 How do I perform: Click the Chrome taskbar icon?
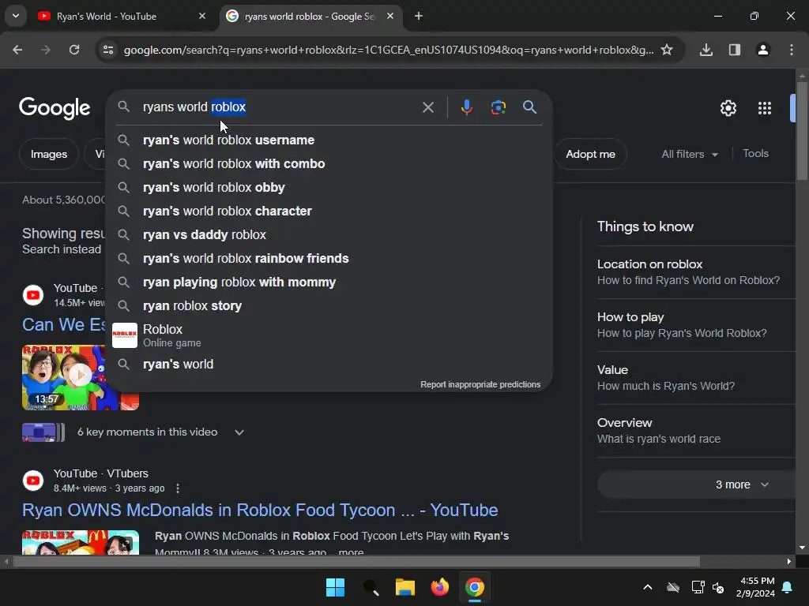(475, 587)
